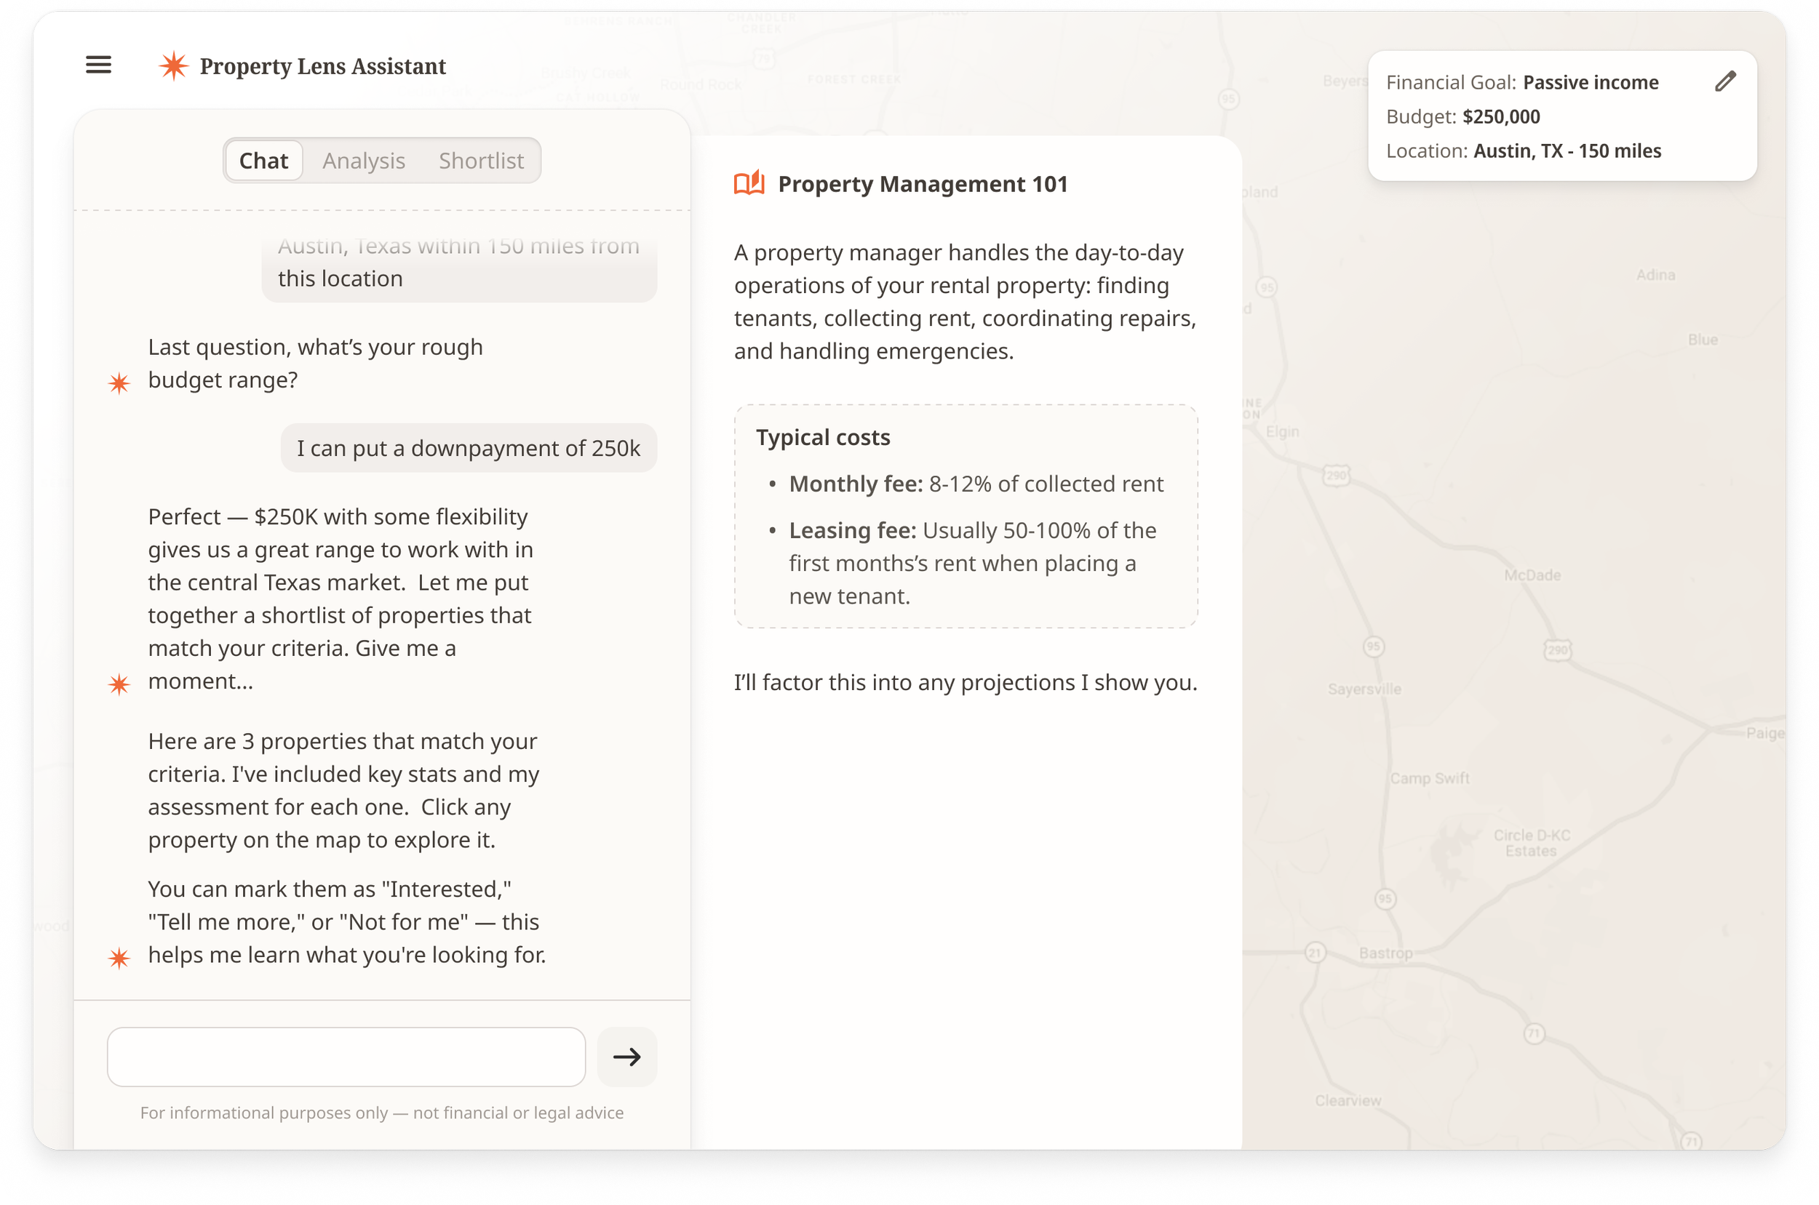Image resolution: width=1819 pixels, height=1205 pixels.
Task: Click the starburst next to "moment..." message
Action: pos(119,684)
